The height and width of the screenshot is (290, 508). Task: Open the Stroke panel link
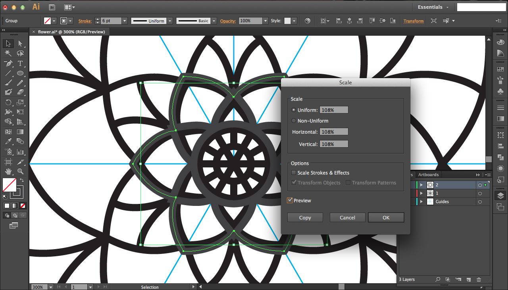tap(85, 21)
